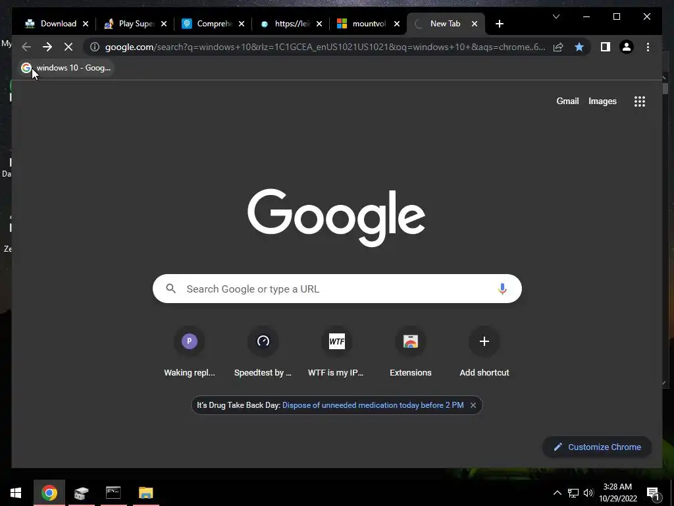This screenshot has width=674, height=506.
Task: Open Gmail link
Action: 567,101
